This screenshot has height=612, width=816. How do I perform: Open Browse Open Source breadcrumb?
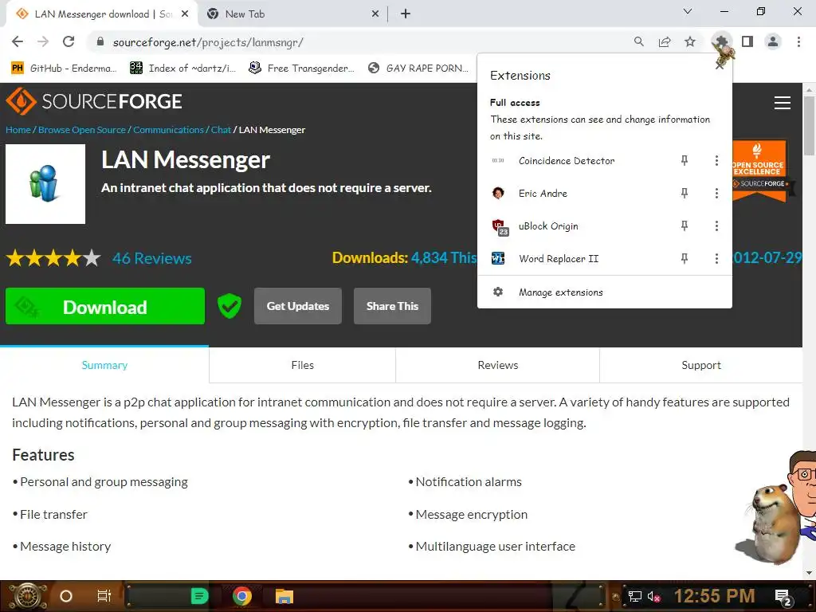click(82, 130)
